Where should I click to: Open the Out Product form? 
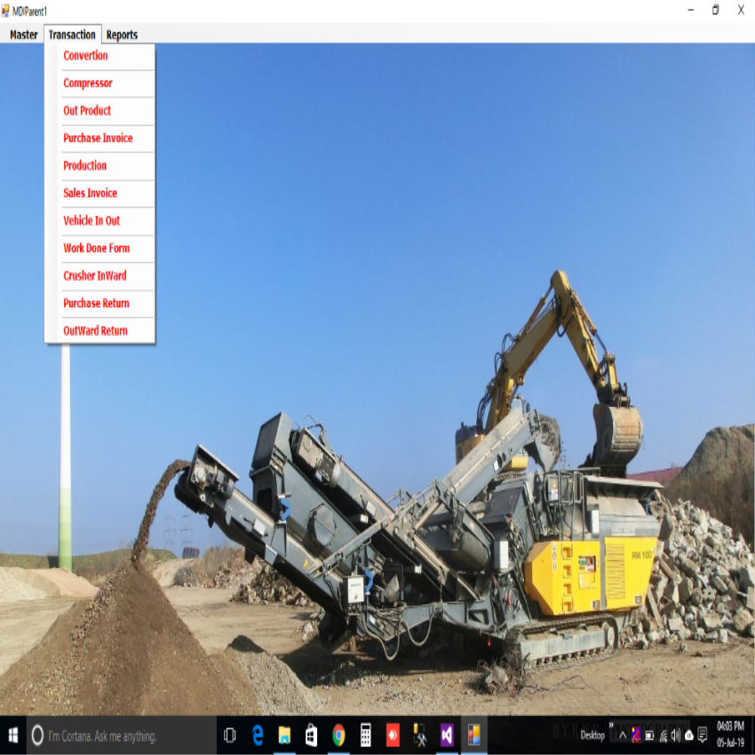[x=87, y=111]
